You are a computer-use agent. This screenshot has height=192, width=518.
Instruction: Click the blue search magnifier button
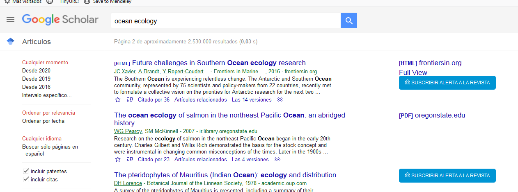pyautogui.click(x=349, y=20)
